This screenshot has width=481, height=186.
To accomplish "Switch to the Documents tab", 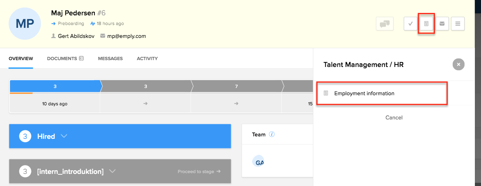I will (65, 59).
